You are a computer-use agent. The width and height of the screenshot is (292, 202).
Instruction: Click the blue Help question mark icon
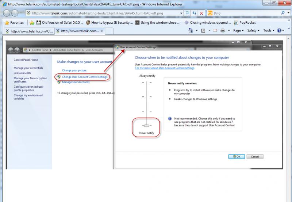[x=279, y=30]
